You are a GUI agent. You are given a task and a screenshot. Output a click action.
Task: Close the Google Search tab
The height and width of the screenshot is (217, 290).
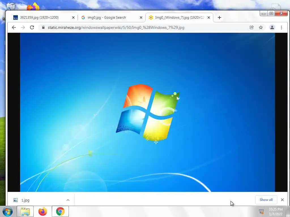pyautogui.click(x=141, y=18)
